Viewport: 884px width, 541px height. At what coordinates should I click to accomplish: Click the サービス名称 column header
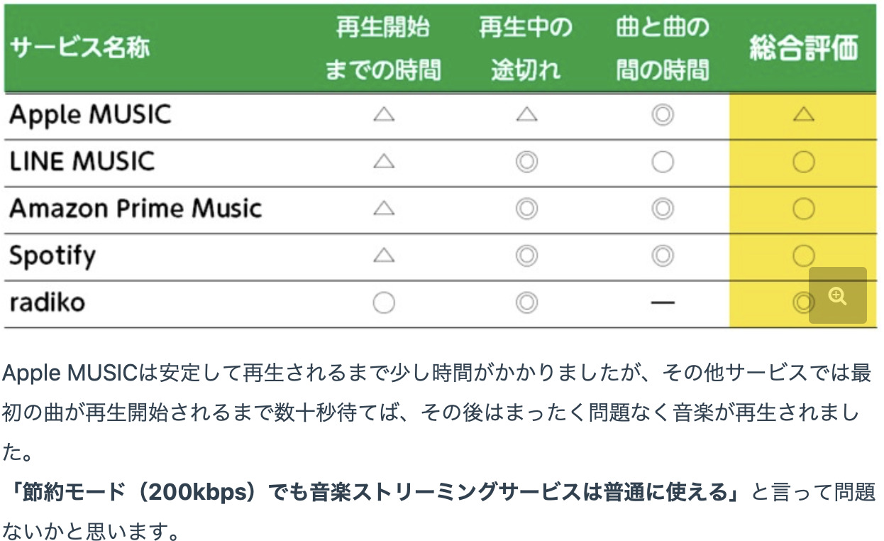pos(79,50)
